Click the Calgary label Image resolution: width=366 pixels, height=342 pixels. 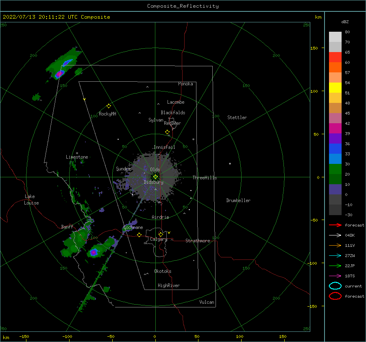[159, 239]
